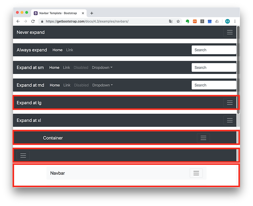Click Link in Expand at sm navbar
The height and width of the screenshot is (206, 253).
[x=66, y=67]
